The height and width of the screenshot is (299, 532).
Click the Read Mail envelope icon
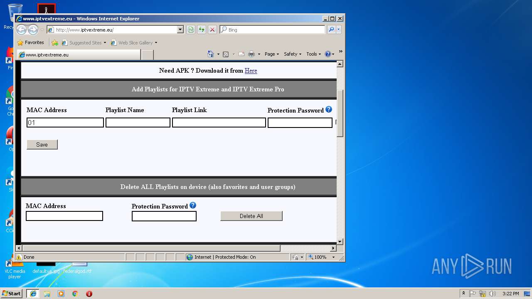(241, 54)
